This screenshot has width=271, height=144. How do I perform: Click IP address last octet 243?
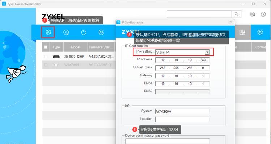coord(203,60)
